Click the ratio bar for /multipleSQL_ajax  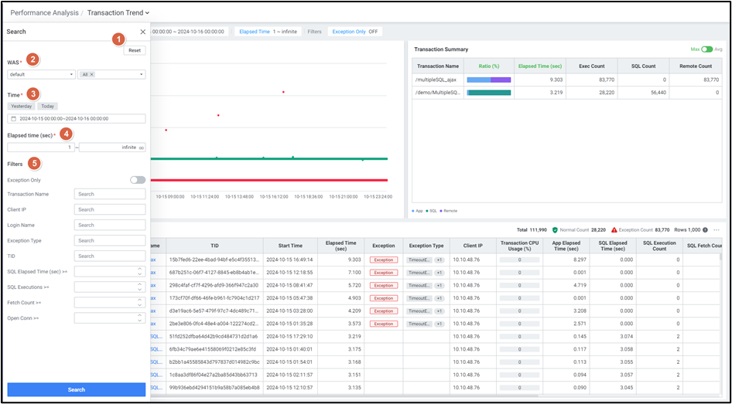pos(489,80)
